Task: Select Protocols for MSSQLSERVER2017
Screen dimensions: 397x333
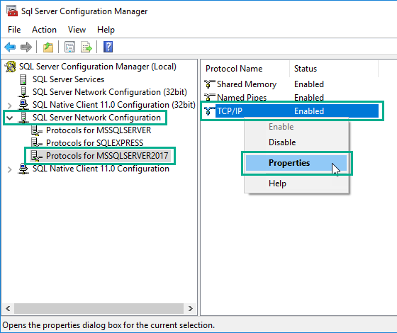Action: [107, 156]
